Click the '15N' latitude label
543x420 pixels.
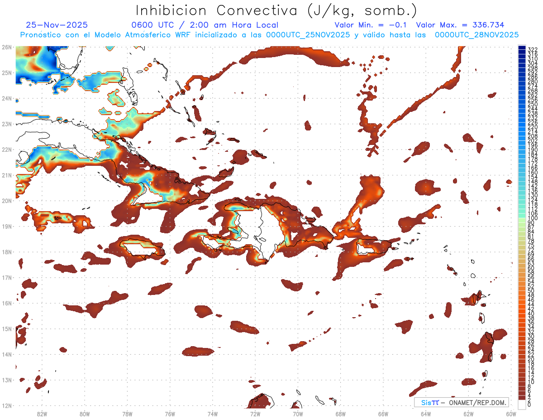tap(7, 328)
